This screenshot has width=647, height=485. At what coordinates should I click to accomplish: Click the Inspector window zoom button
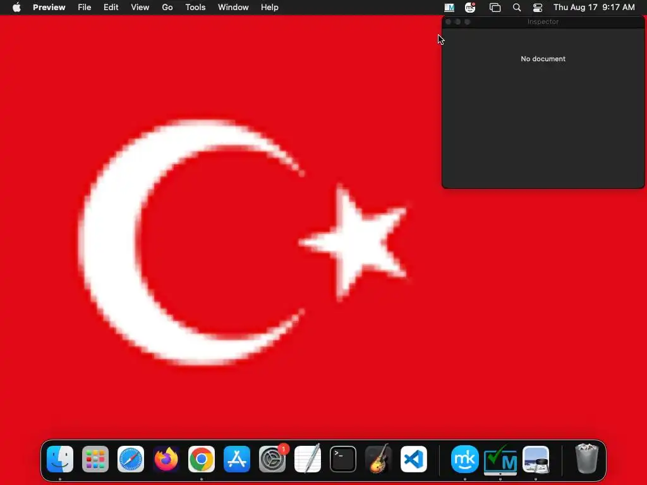[467, 22]
